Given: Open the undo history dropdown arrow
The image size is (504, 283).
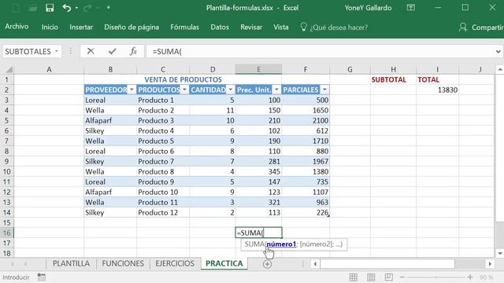Looking at the screenshot, I should click(x=76, y=8).
